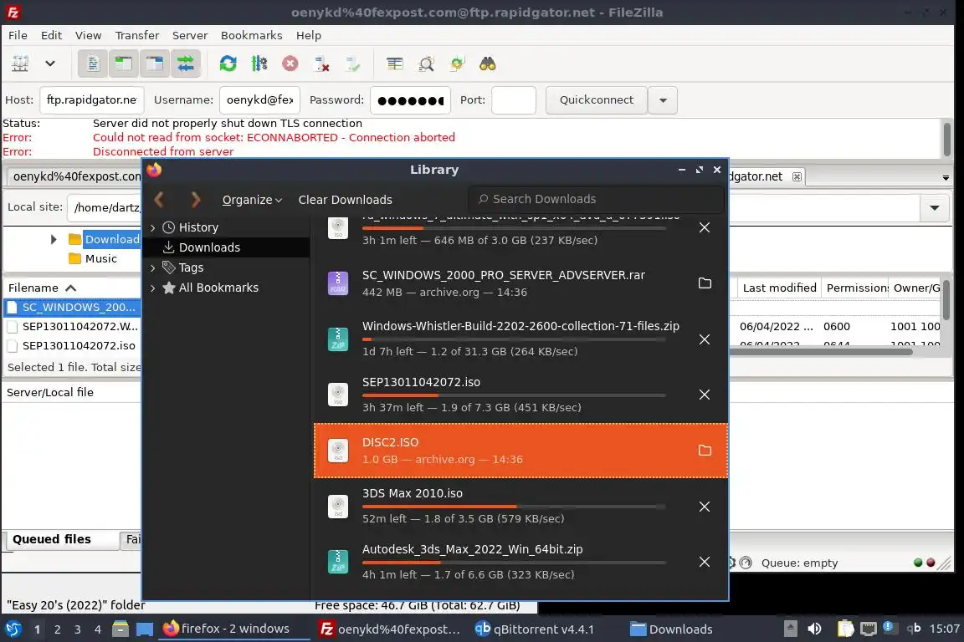964x642 pixels.
Task: Open qBittorrent v4.4.1 from taskbar
Action: pos(534,629)
